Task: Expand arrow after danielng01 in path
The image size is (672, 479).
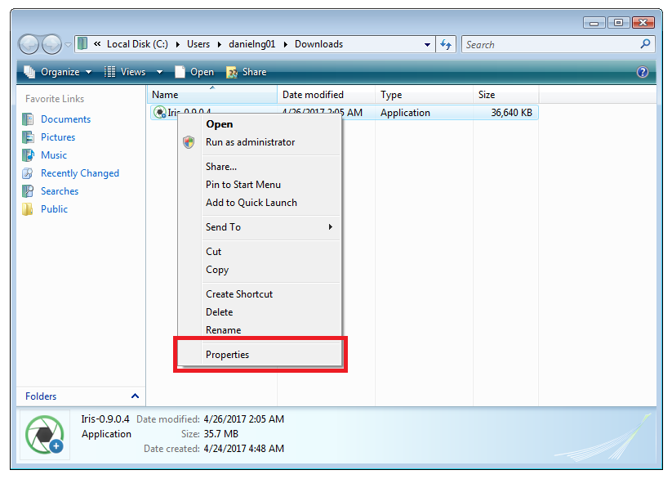Action: coord(286,44)
